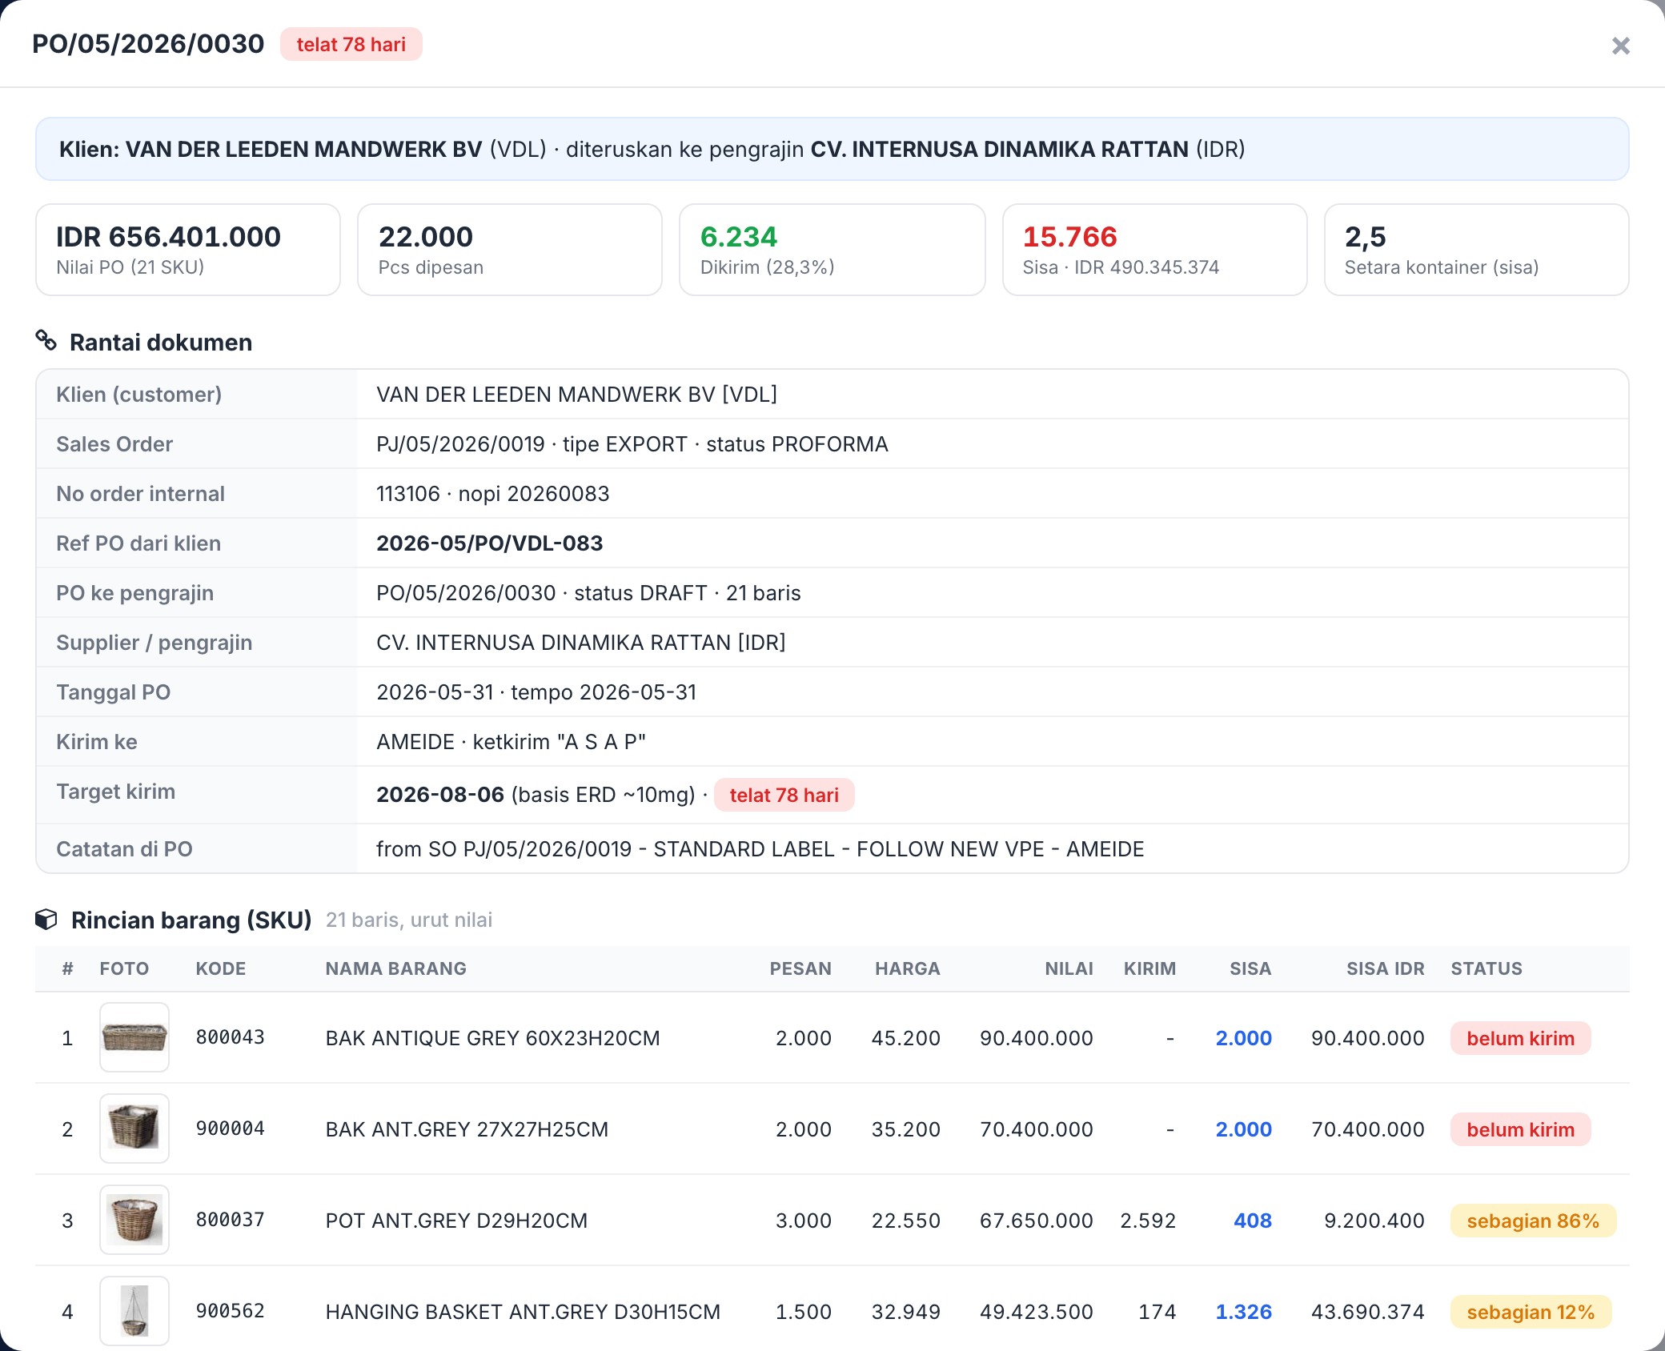
Task: Click the belum kirim status for item 800043
Action: coord(1520,1038)
